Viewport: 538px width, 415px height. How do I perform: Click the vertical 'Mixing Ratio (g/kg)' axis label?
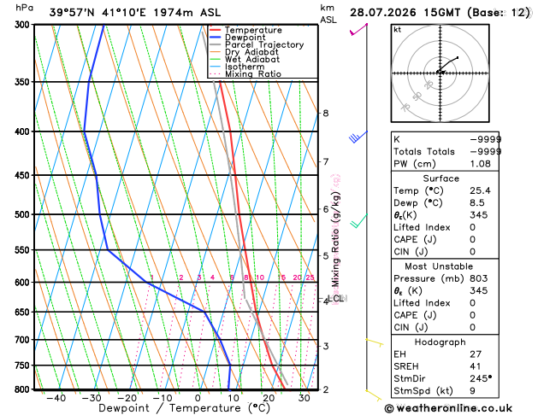(x=335, y=239)
